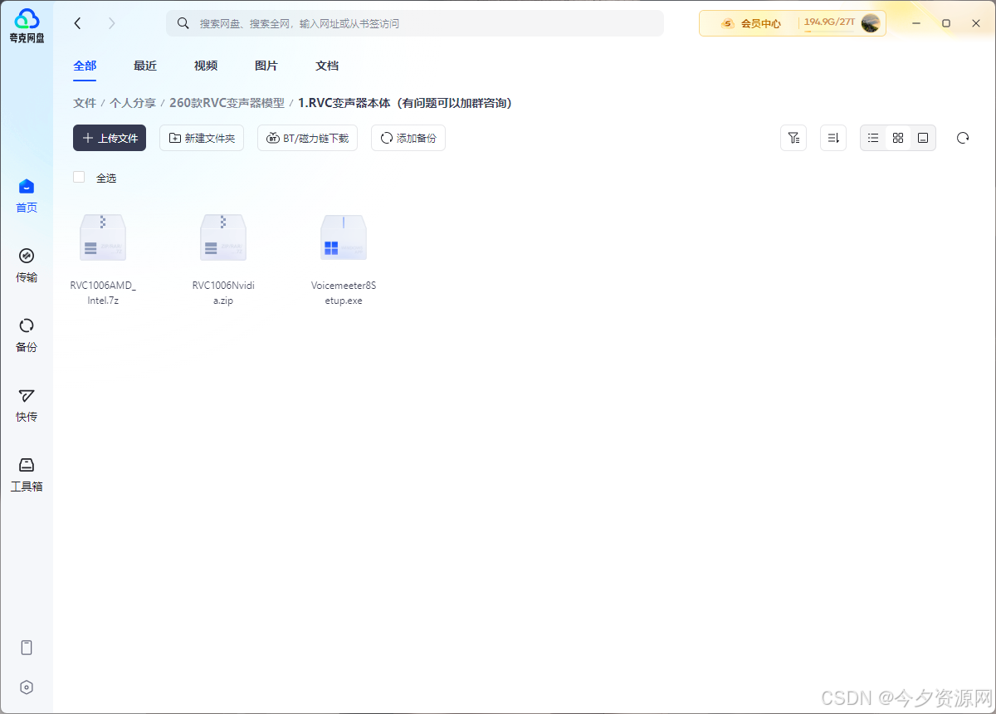This screenshot has width=996, height=714.
Task: Click the 上传文件 upload button
Action: click(x=110, y=138)
